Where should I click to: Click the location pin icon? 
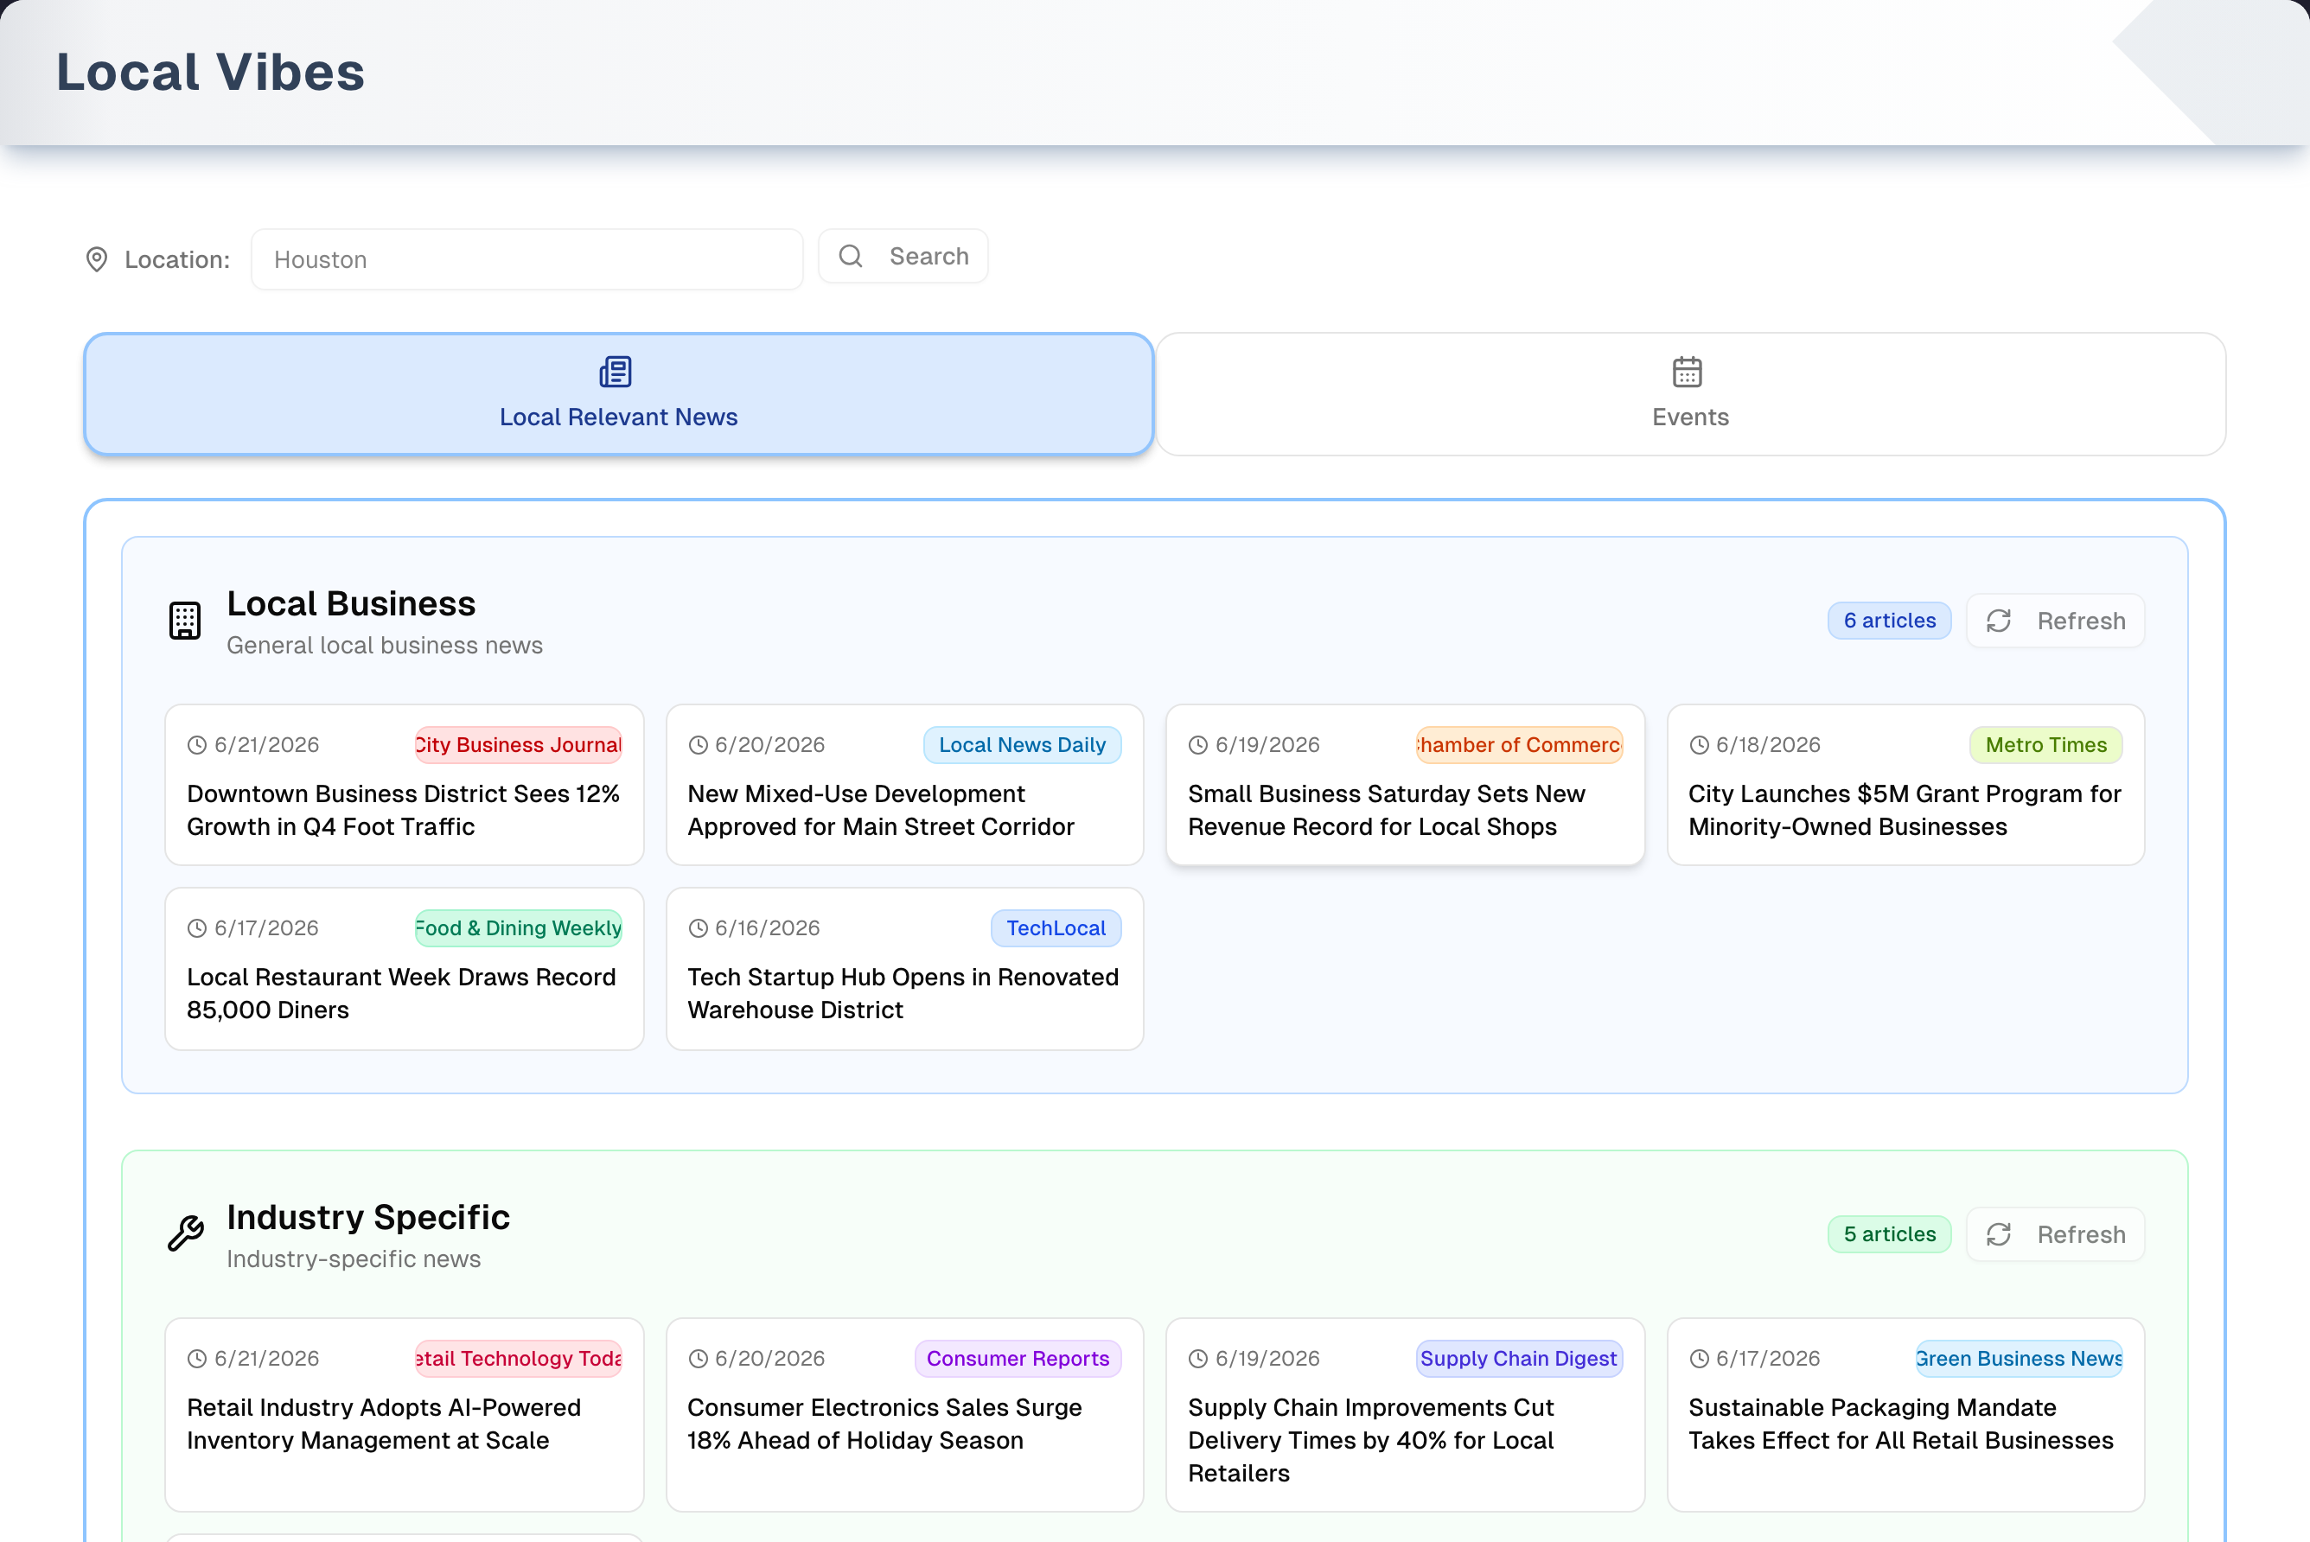96,259
